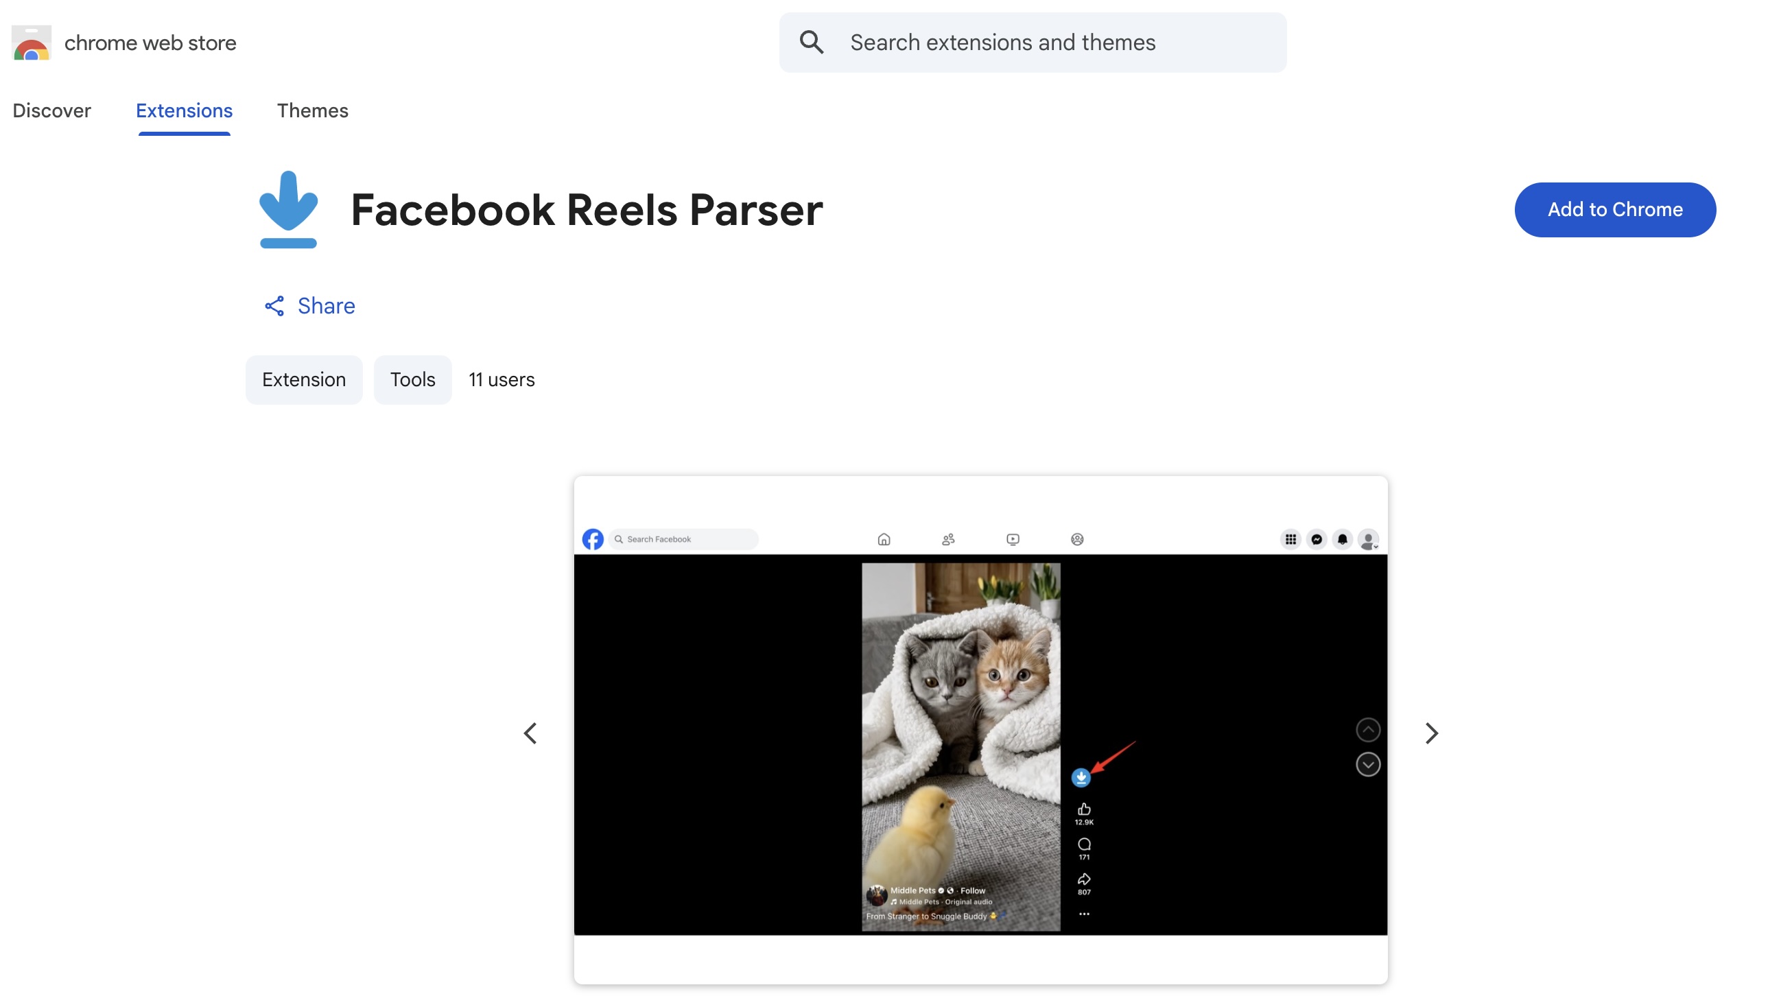Click the three-dots options icon below the share count

tap(1085, 914)
